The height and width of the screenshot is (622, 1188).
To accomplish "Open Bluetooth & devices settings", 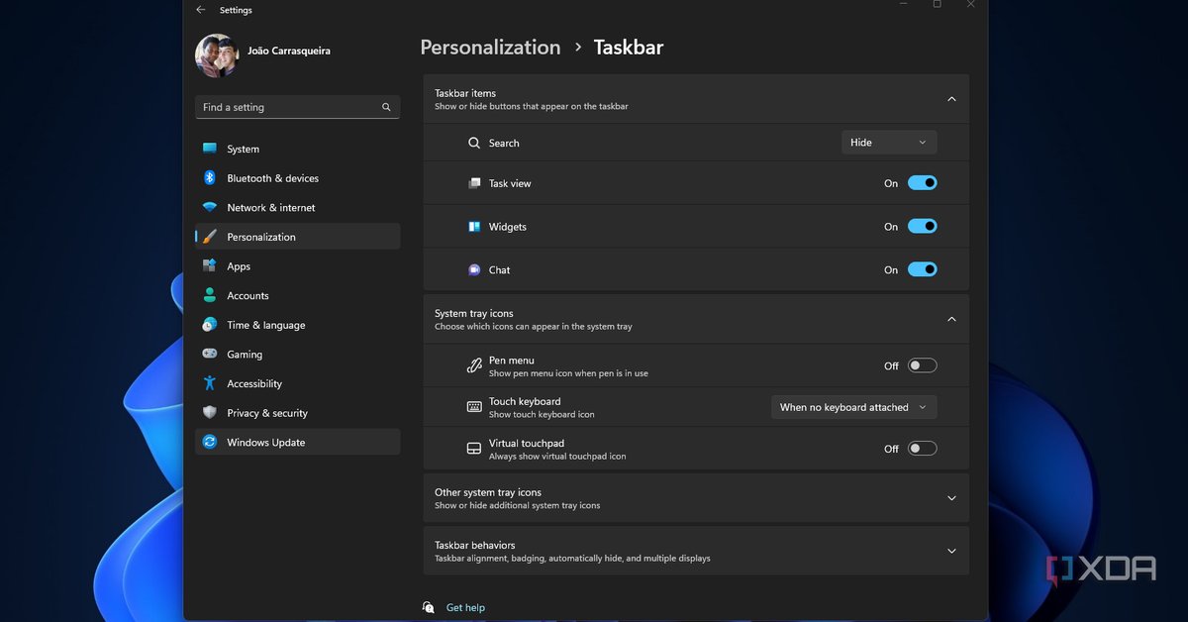I will click(x=210, y=178).
